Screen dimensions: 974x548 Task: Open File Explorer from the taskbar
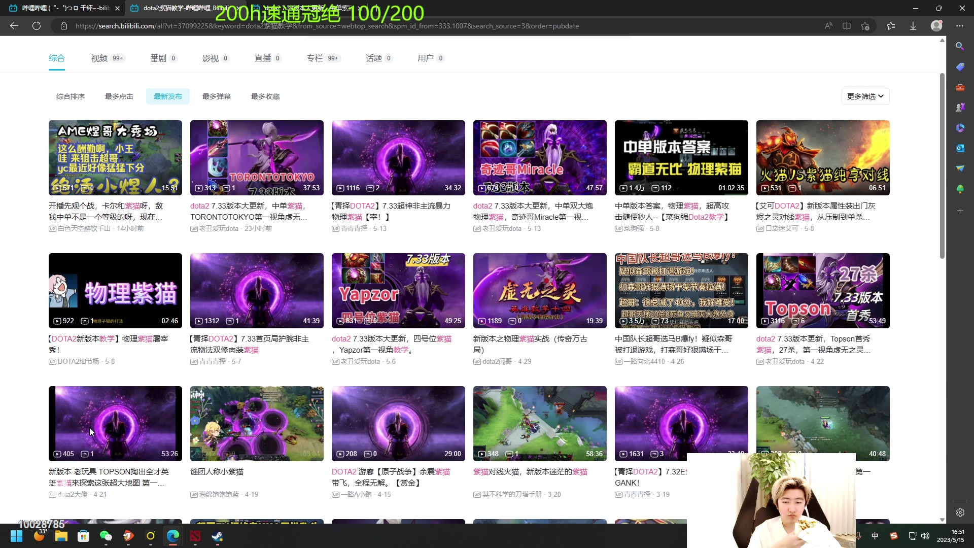point(61,536)
